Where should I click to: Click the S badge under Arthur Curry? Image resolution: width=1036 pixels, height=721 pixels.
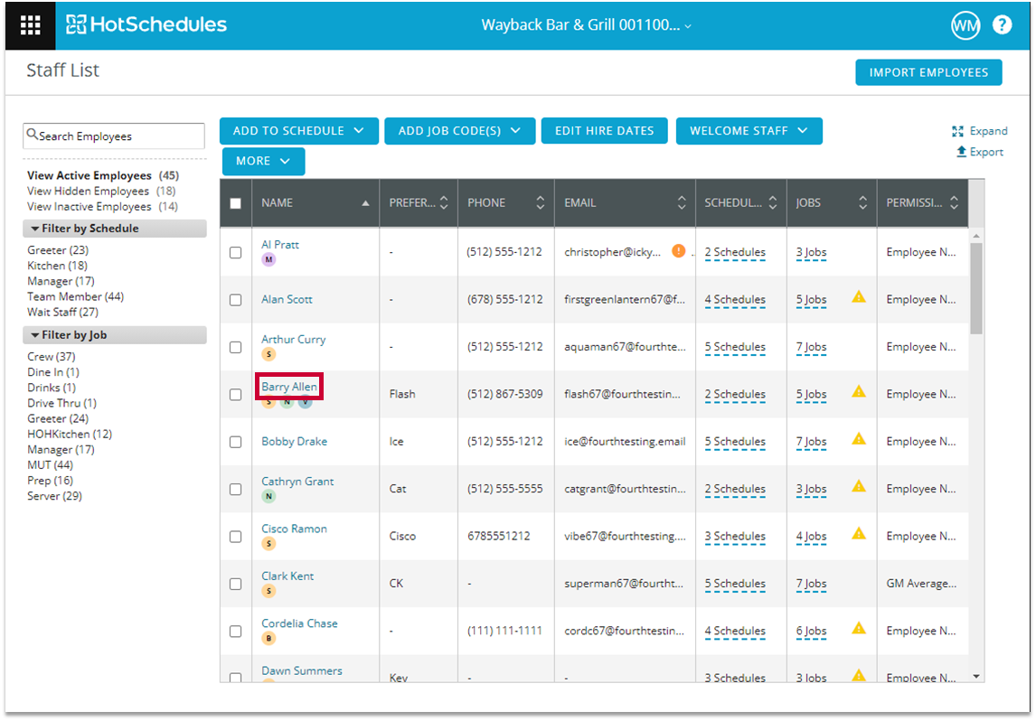point(268,354)
